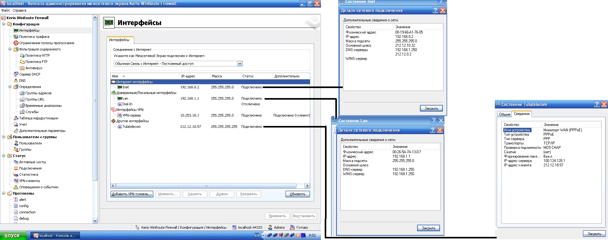Select Пользователи icon in the tree

pos(16,143)
